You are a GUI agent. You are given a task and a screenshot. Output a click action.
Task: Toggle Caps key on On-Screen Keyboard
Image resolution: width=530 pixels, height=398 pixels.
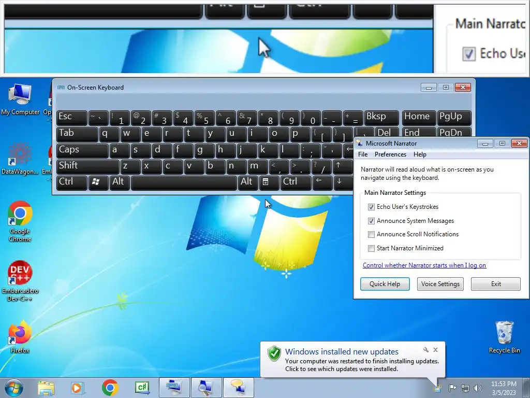(82, 150)
